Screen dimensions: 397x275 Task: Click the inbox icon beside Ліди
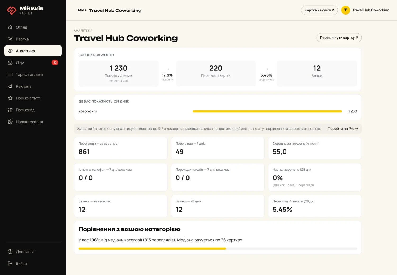(x=10, y=63)
